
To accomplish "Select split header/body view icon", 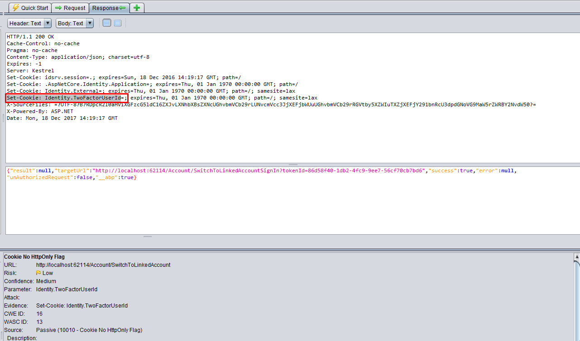I will [x=107, y=23].
